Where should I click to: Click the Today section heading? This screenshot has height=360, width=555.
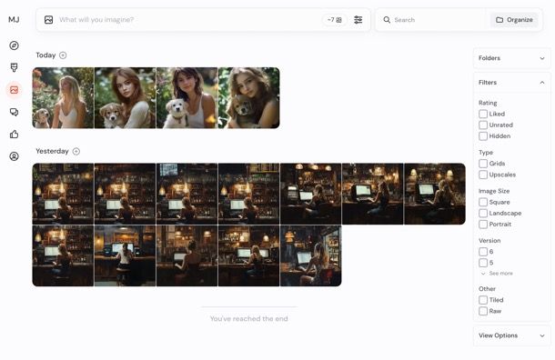(x=45, y=55)
